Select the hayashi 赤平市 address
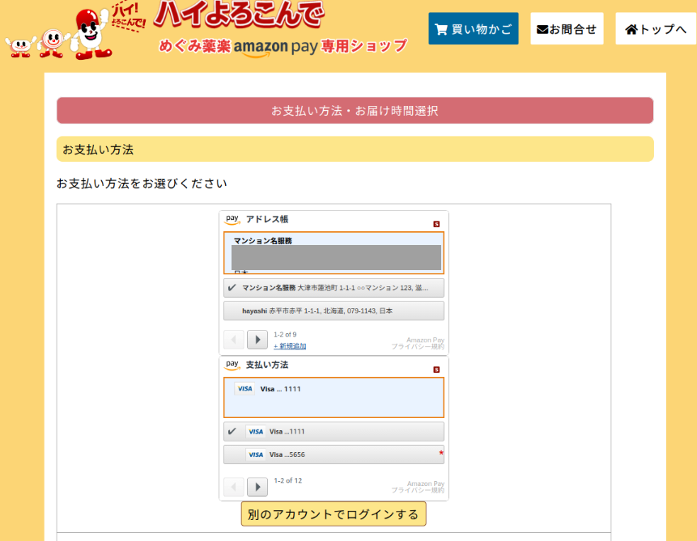Image resolution: width=697 pixels, height=541 pixels. [x=334, y=311]
